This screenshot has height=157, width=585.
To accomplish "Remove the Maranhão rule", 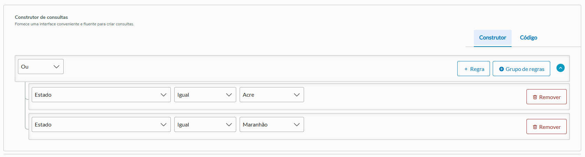I will click(x=546, y=127).
